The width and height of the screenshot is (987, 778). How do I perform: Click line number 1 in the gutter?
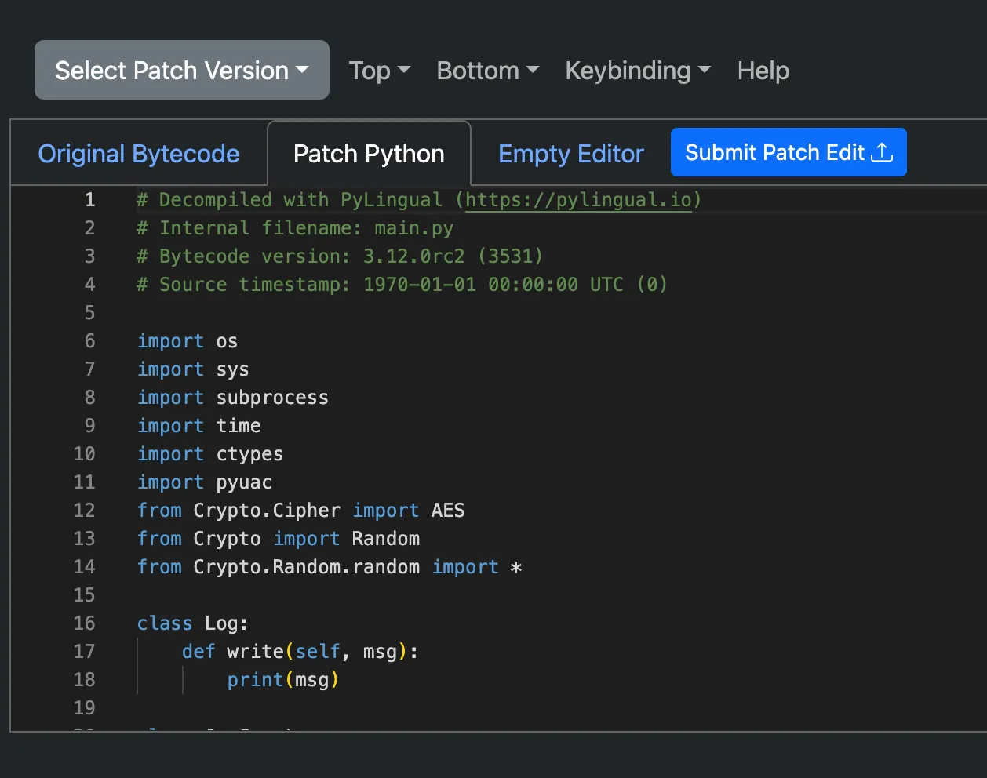[89, 200]
